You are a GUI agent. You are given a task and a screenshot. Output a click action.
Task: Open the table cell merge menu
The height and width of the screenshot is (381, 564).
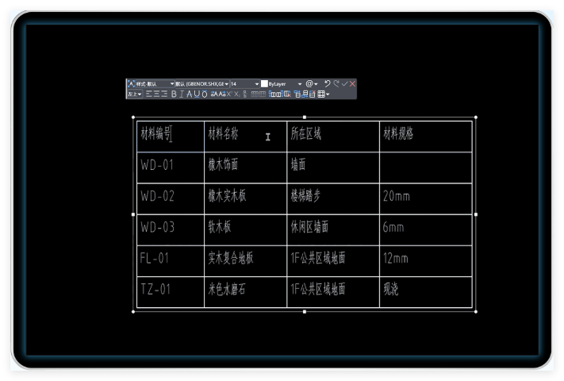(323, 94)
